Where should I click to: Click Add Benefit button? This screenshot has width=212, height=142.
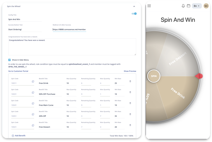pyautogui.click(x=19, y=136)
